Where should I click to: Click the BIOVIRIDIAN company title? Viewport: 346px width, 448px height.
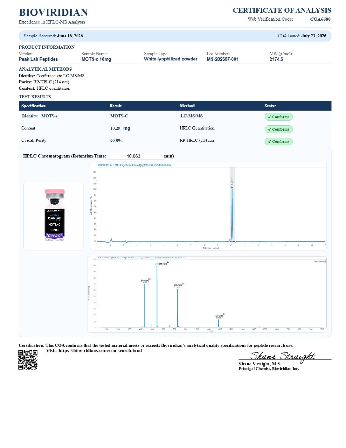[53, 12]
